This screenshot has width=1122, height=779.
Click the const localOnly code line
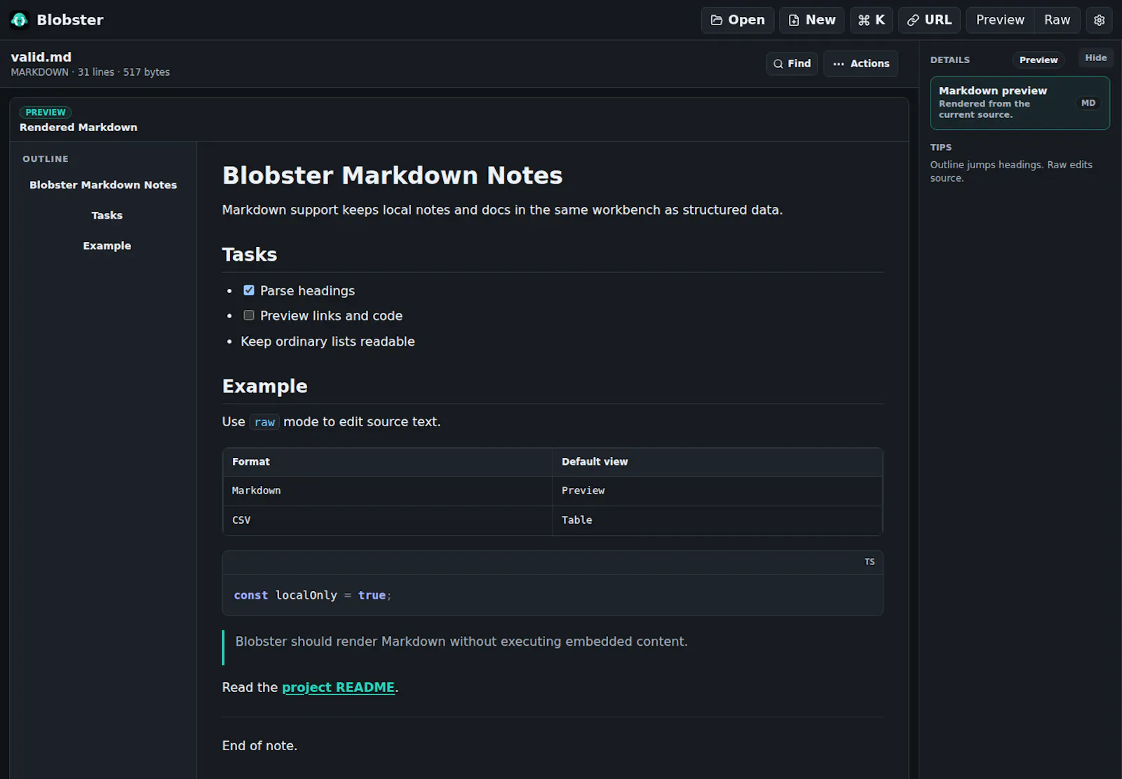point(313,595)
